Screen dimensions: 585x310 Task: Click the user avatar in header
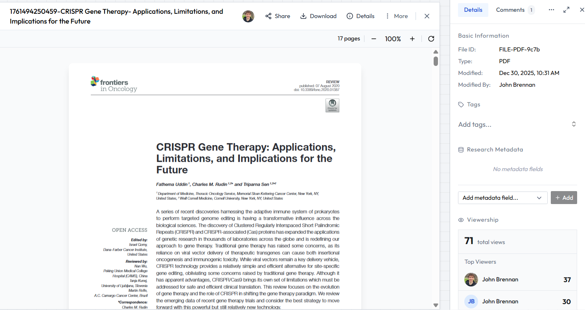(248, 16)
